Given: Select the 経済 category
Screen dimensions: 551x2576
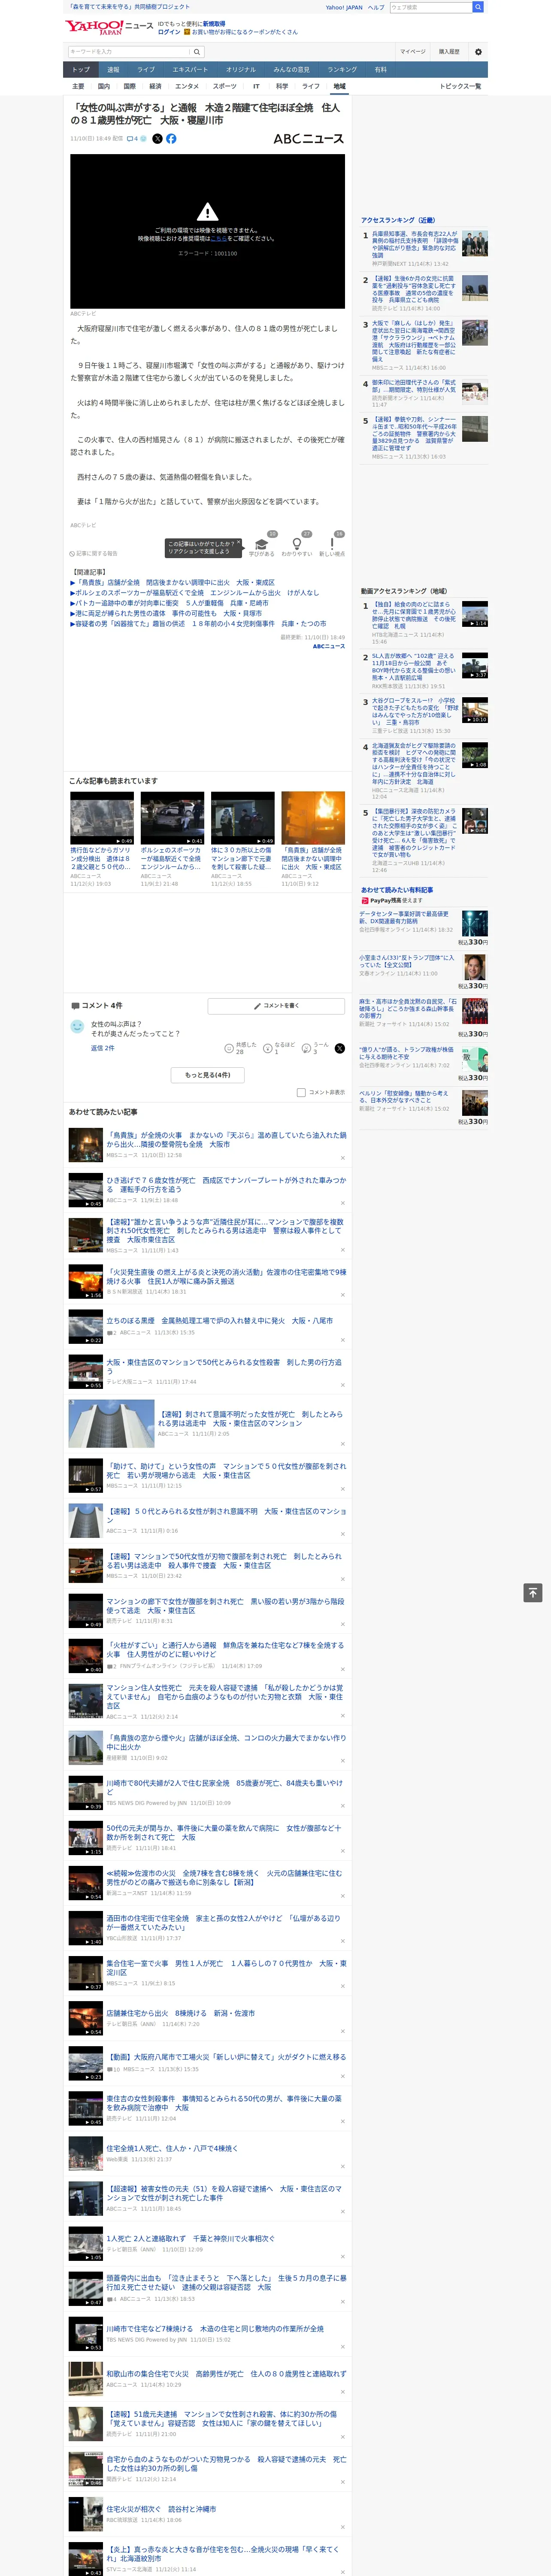Looking at the screenshot, I should [155, 86].
